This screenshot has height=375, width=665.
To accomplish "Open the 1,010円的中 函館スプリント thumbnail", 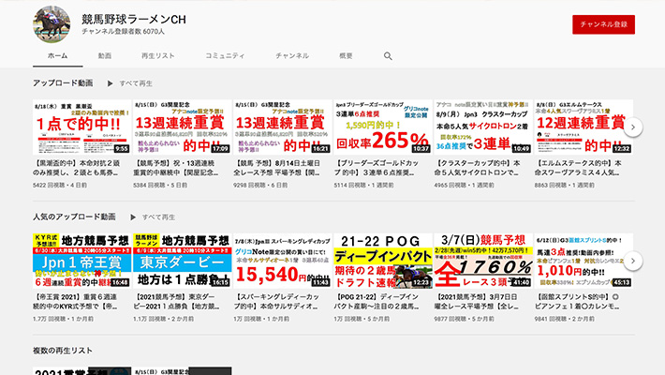I will click(x=584, y=261).
